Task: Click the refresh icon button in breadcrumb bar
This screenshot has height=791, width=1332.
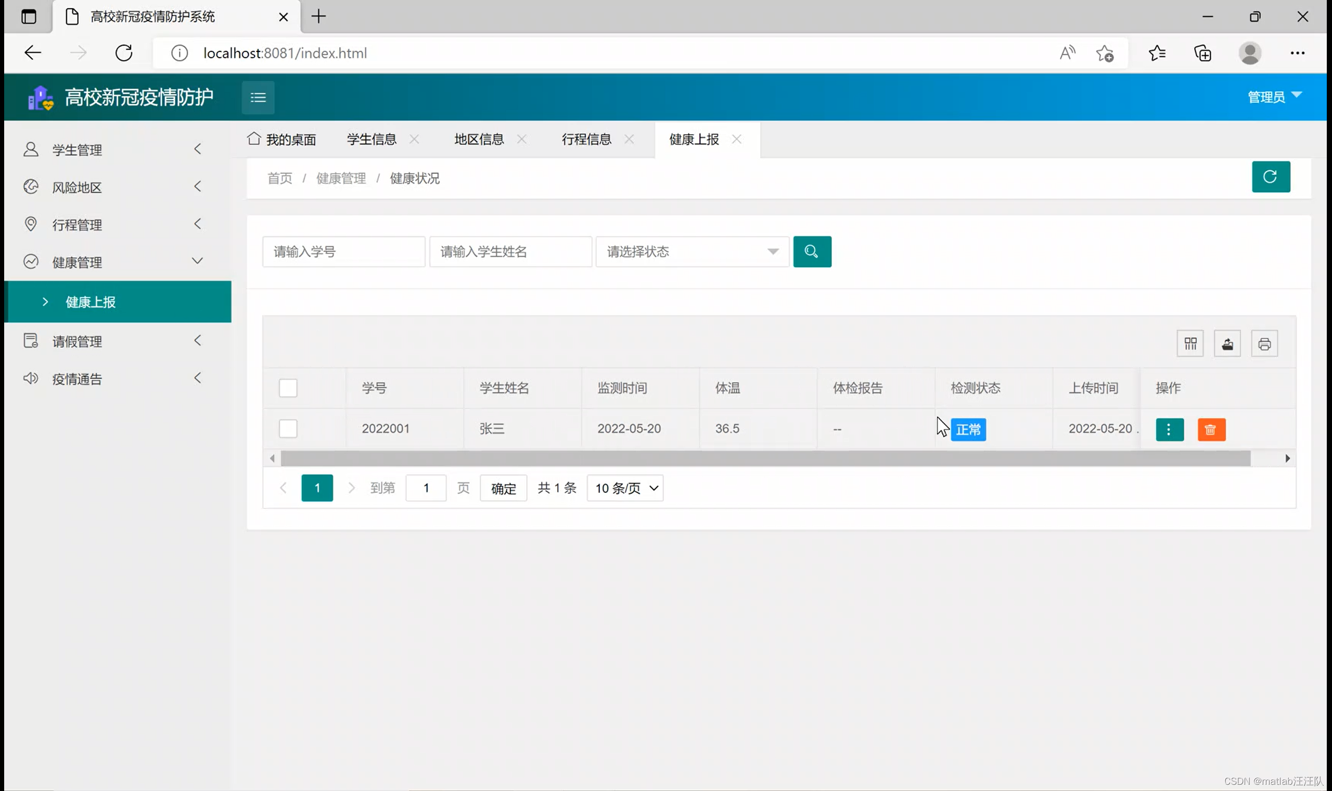Action: pos(1270,176)
